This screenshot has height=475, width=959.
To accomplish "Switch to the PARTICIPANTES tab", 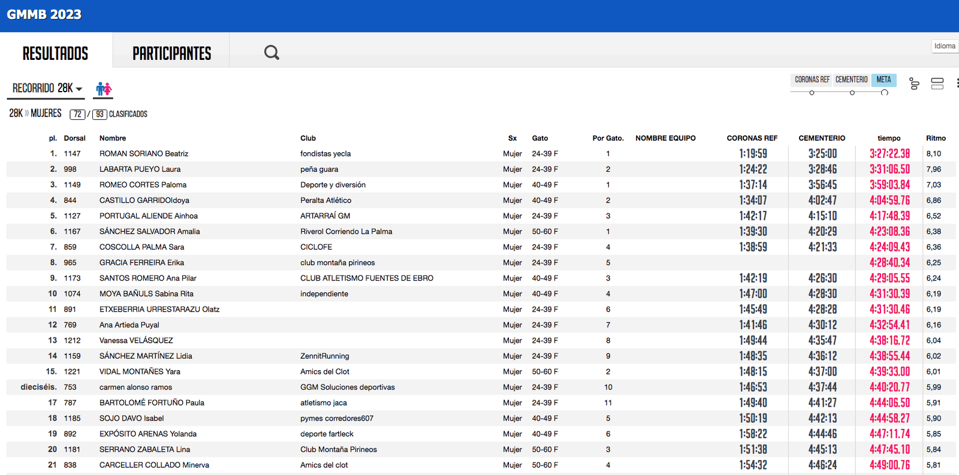I will [171, 53].
